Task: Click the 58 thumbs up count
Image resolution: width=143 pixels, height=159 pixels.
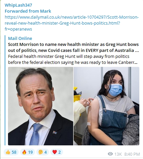Action: tap(14, 152)
